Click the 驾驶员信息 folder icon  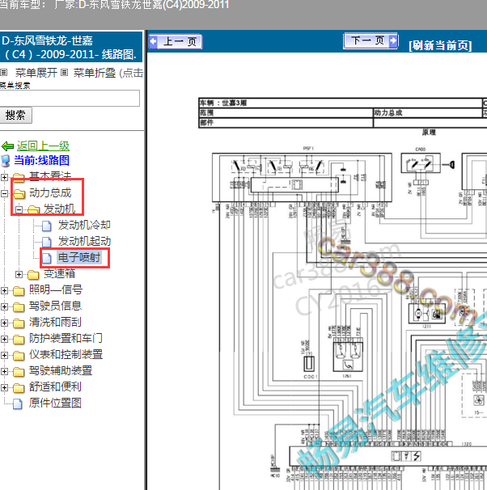pos(19,307)
